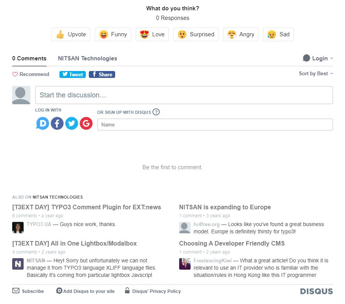Open the sign-up help question mark icon
The image size is (345, 304).
(156, 112)
